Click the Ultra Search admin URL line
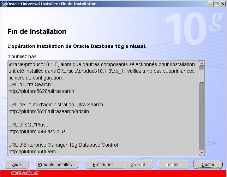Image resolution: width=227 pixels, height=177 pixels. (49, 111)
